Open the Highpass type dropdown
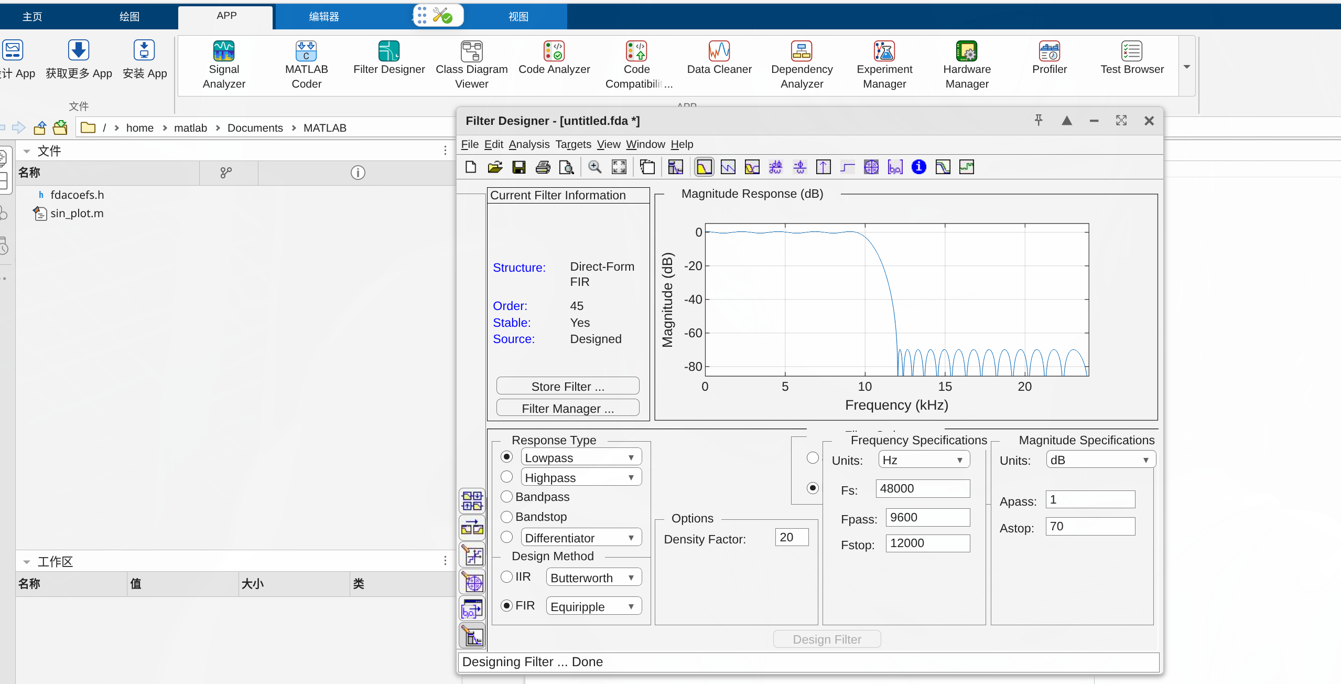Image resolution: width=1341 pixels, height=684 pixels. coord(581,477)
